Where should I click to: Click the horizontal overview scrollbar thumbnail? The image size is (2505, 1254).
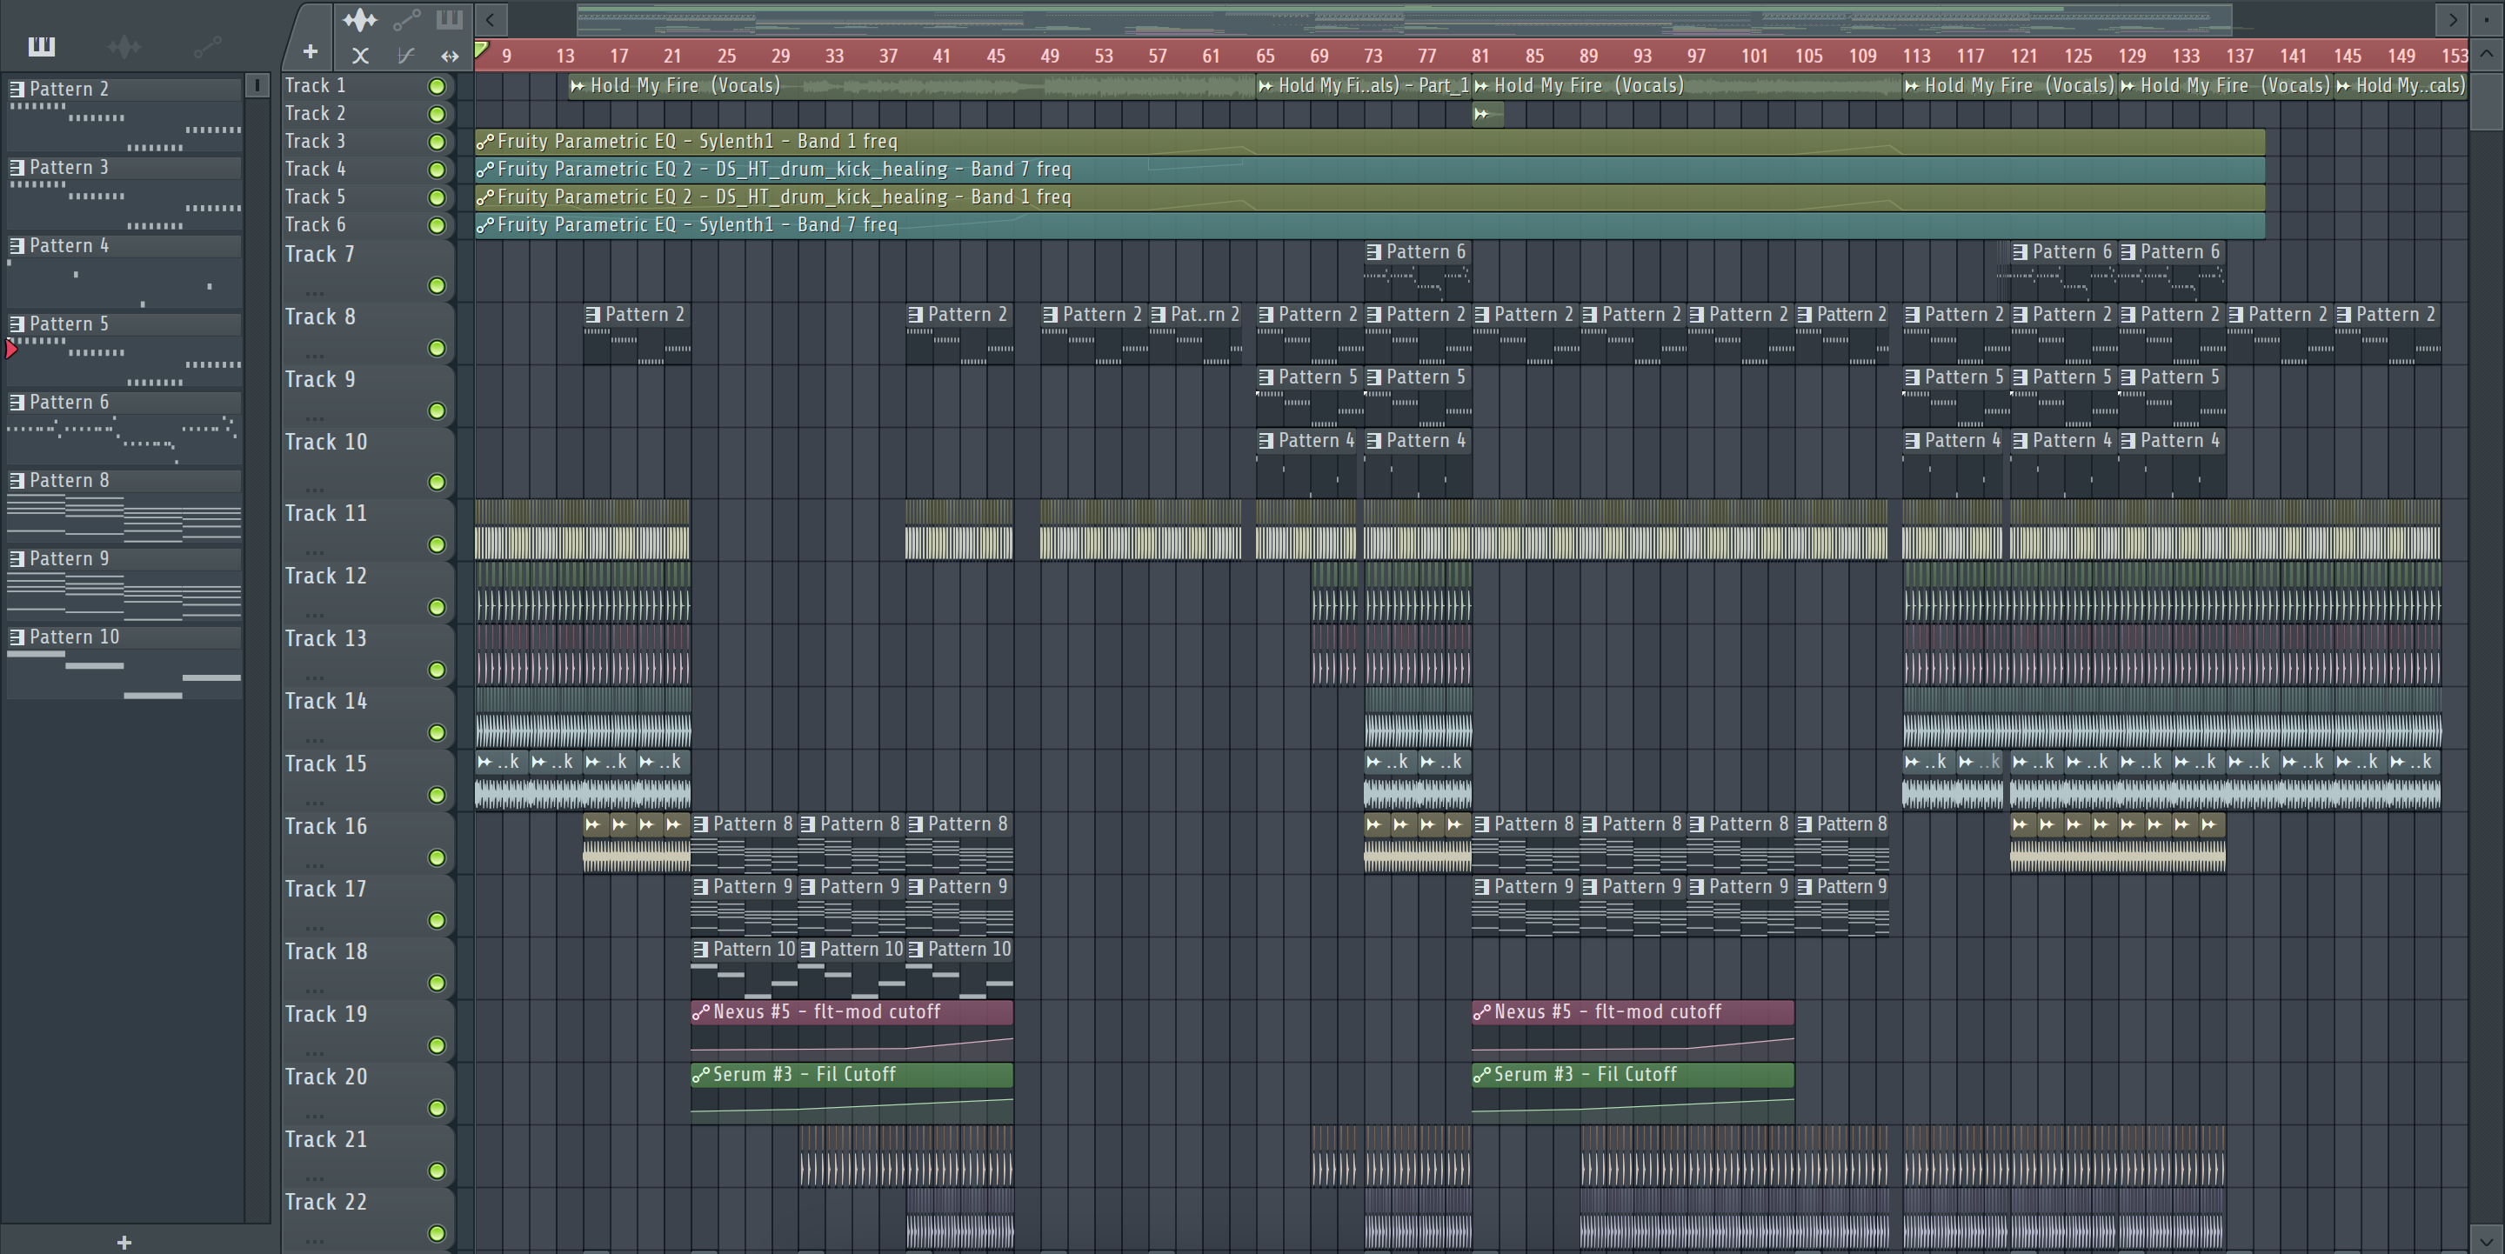pyautogui.click(x=1403, y=18)
